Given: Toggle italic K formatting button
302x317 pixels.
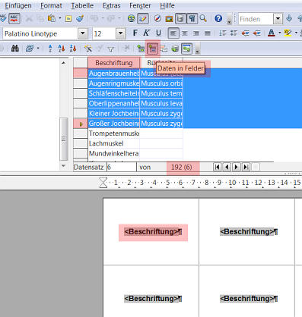Looking at the screenshot, I should [x=146, y=33].
